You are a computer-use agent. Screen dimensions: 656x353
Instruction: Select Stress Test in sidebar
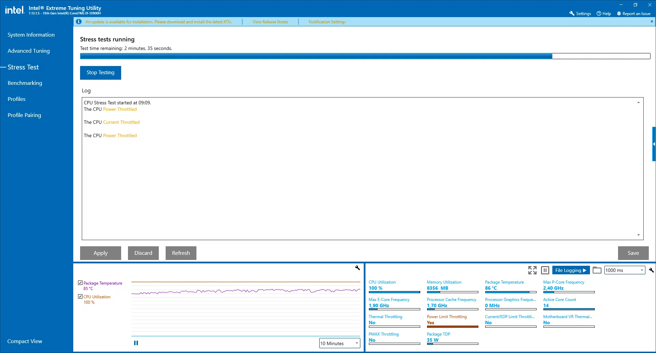pos(23,67)
